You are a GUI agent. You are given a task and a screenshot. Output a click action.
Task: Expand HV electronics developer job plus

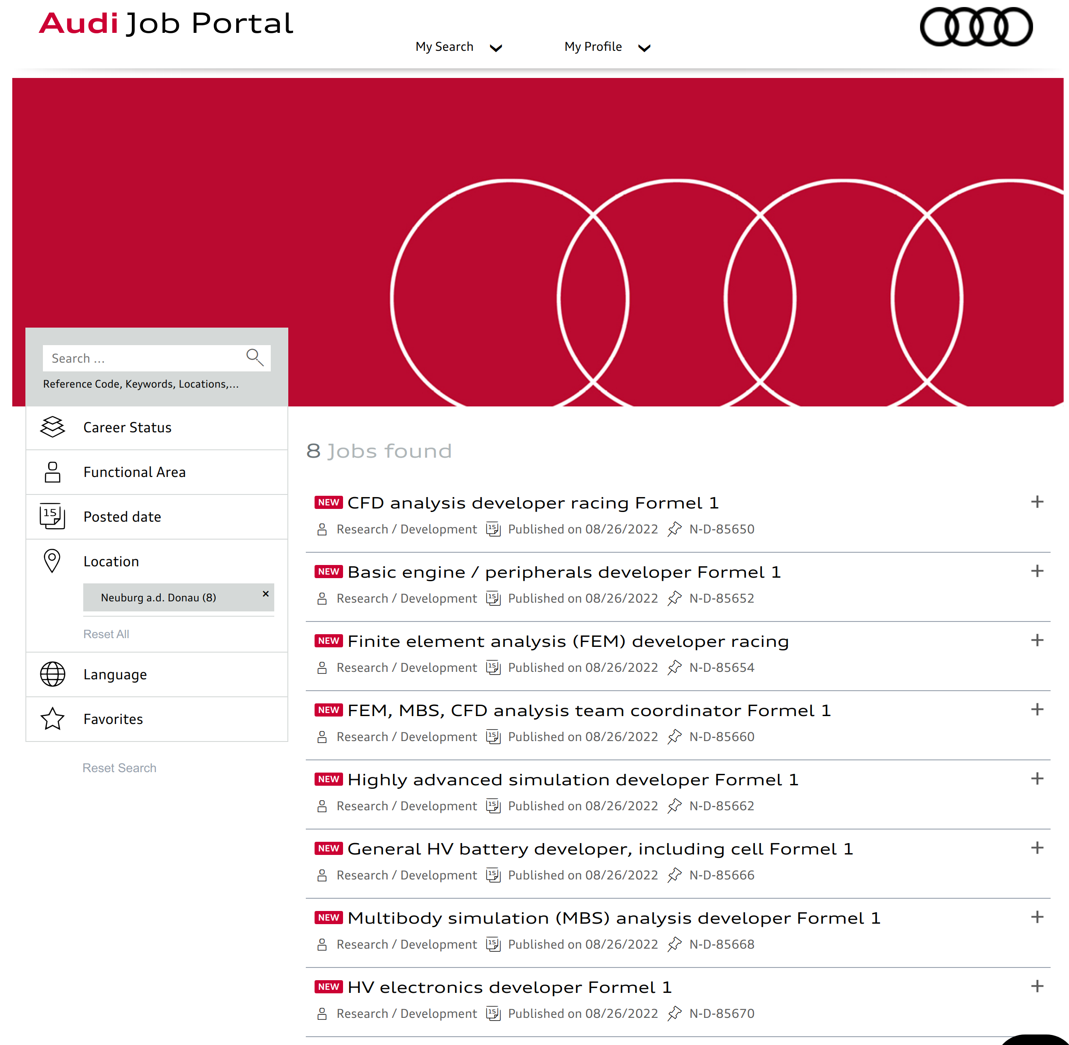coord(1037,986)
